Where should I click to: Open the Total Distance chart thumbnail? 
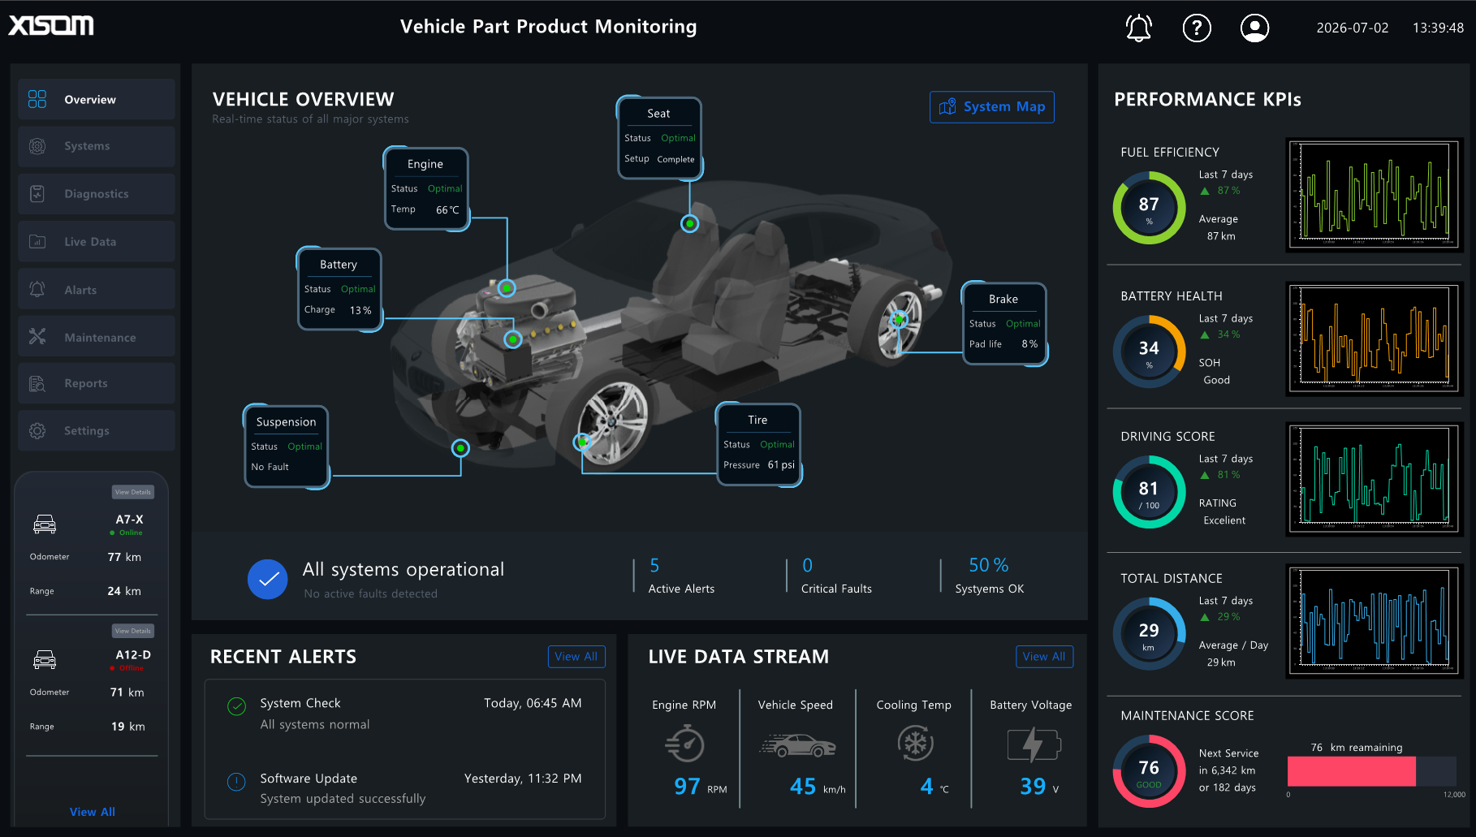pos(1375,621)
